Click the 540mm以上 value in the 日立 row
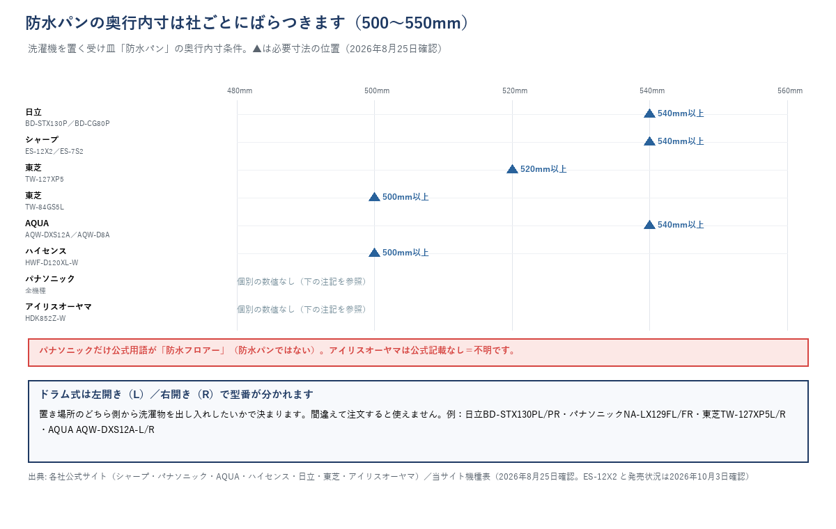The width and height of the screenshot is (836, 529). [681, 113]
